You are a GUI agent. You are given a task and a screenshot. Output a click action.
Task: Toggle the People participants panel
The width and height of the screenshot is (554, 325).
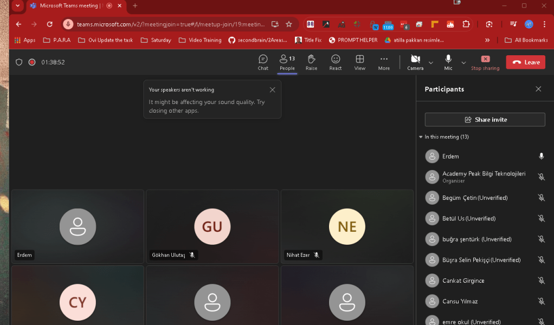pos(287,62)
